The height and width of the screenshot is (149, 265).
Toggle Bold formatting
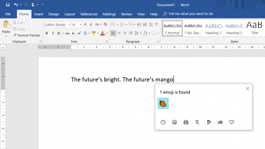coord(47,33)
